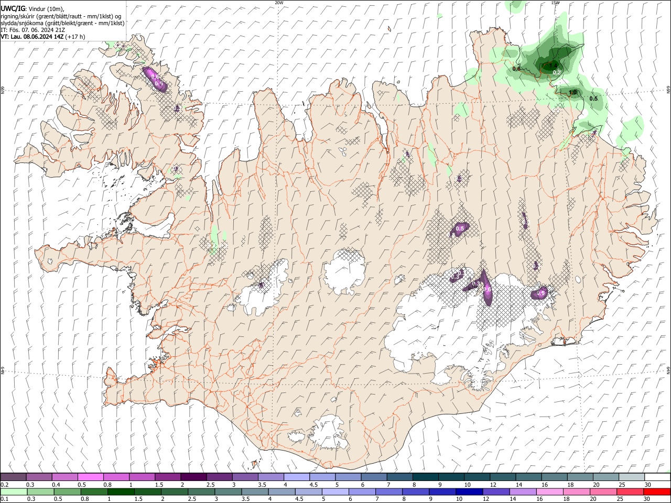Screen dimensions: 671x503
Task: Select the rain legend swatch starting at 0.5
Action: (67, 492)
